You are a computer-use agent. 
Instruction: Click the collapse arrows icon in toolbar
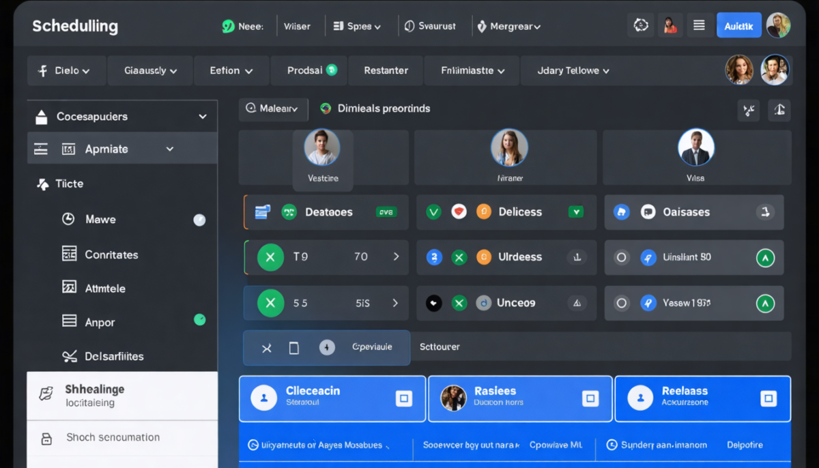[749, 110]
